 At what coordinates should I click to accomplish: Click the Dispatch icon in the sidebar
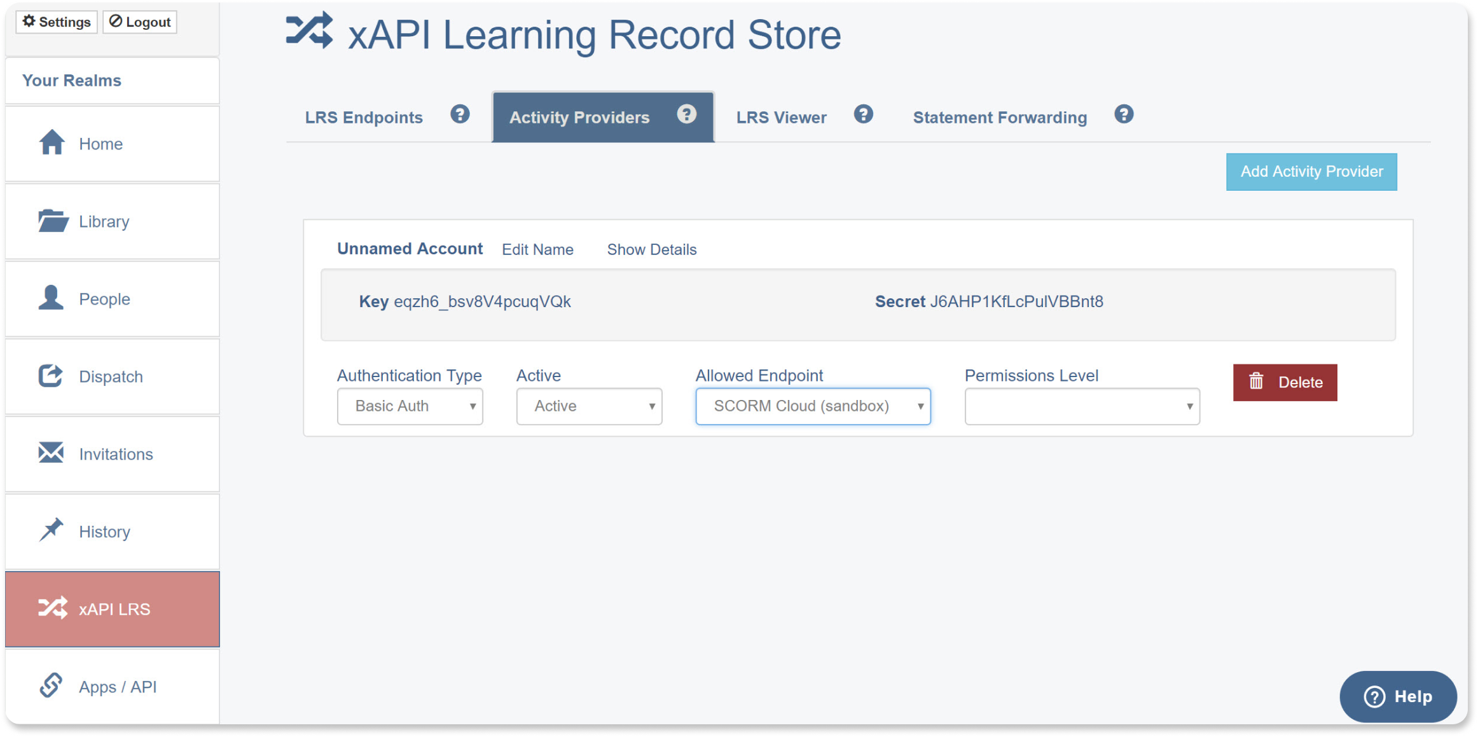(x=51, y=376)
